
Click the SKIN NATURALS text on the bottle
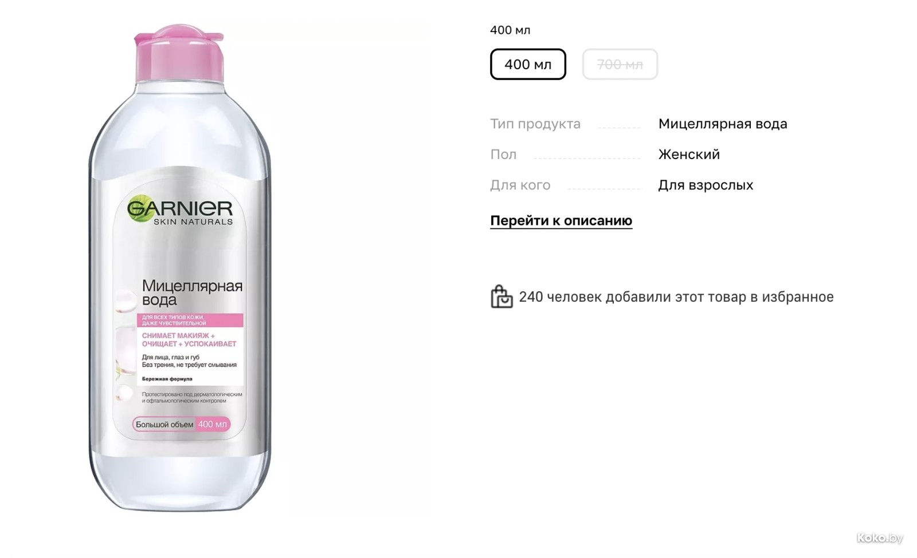click(x=193, y=221)
